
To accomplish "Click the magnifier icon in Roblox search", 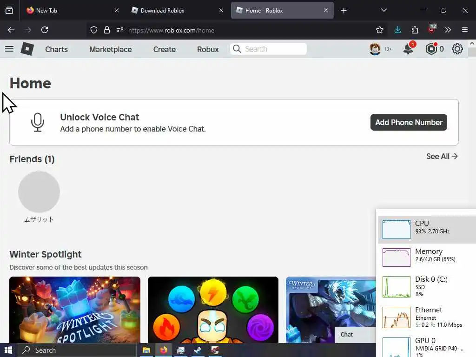I will (x=237, y=49).
